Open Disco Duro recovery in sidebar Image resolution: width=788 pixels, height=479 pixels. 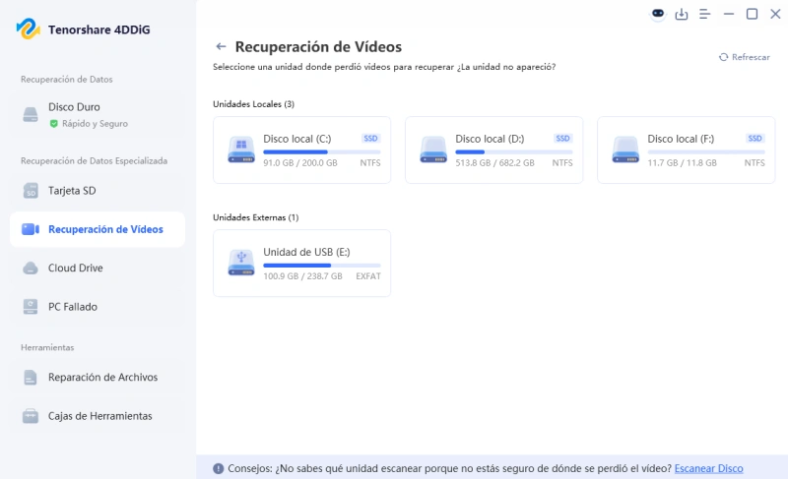click(98, 114)
